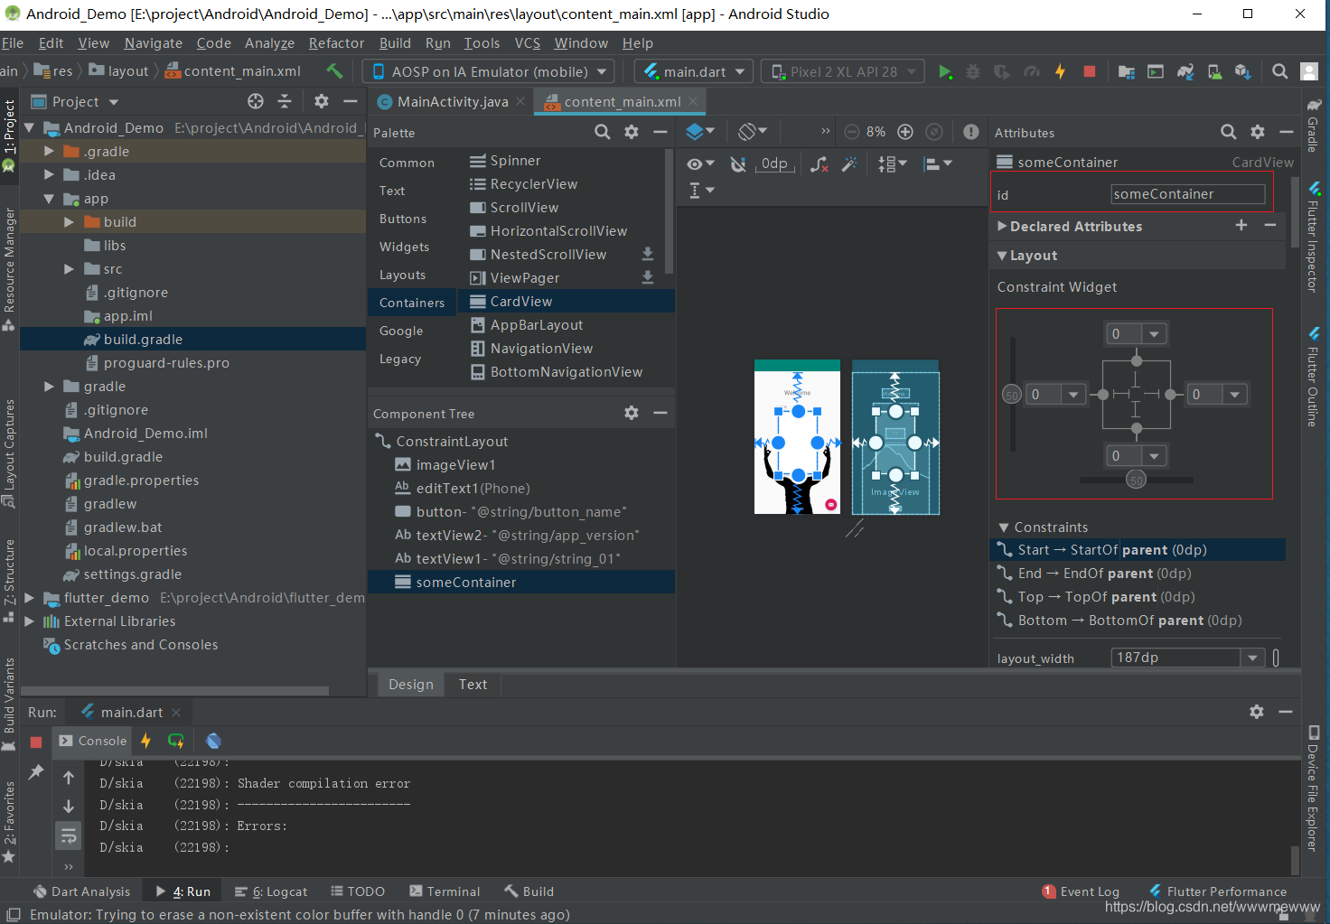Show layout warnings and errors icon

(x=971, y=132)
